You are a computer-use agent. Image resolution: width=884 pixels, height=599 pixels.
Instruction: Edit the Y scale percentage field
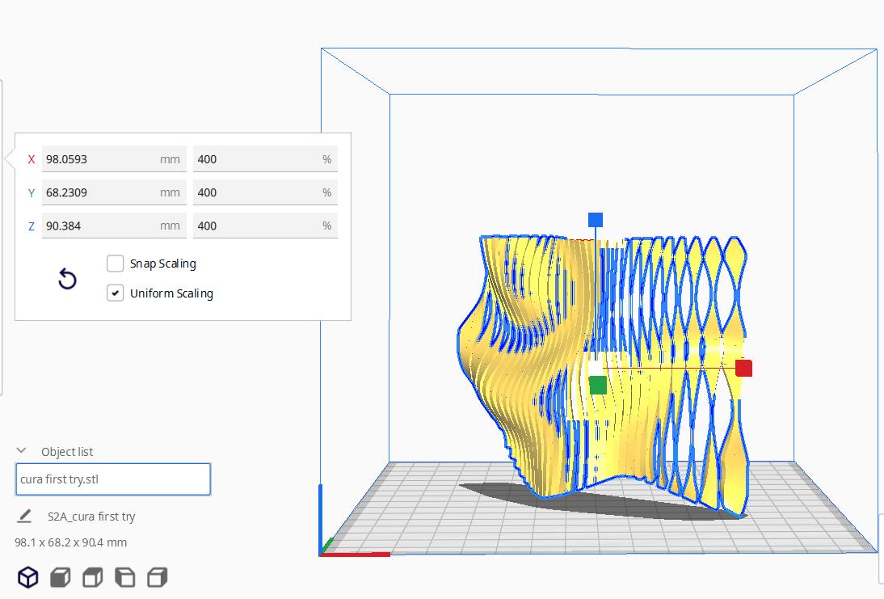tap(266, 192)
